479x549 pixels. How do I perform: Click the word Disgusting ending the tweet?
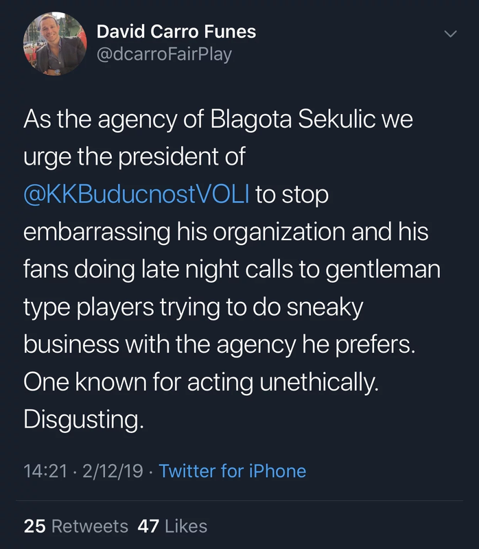tap(84, 419)
